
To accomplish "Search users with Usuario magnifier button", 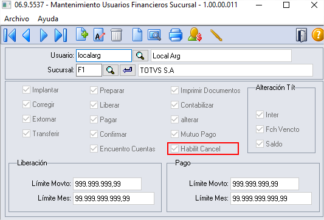I will [140, 55].
